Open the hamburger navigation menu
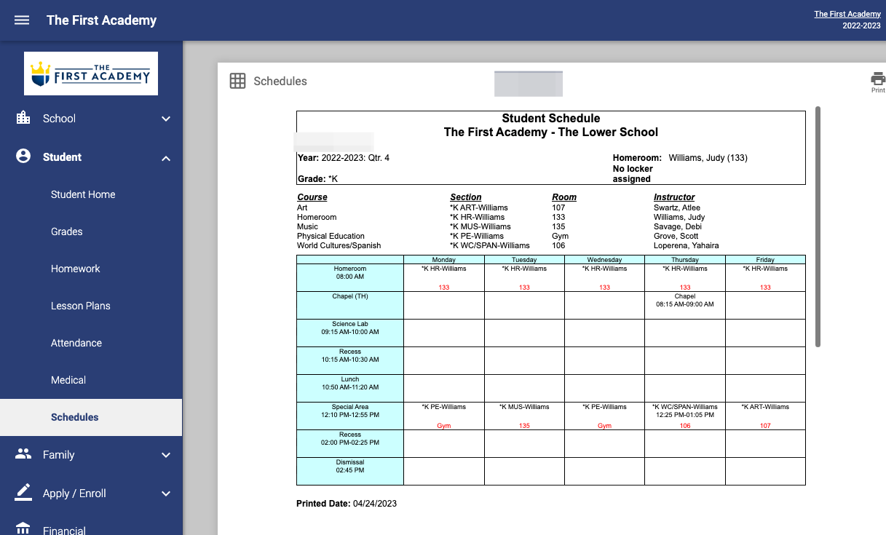The height and width of the screenshot is (535, 886). [22, 20]
